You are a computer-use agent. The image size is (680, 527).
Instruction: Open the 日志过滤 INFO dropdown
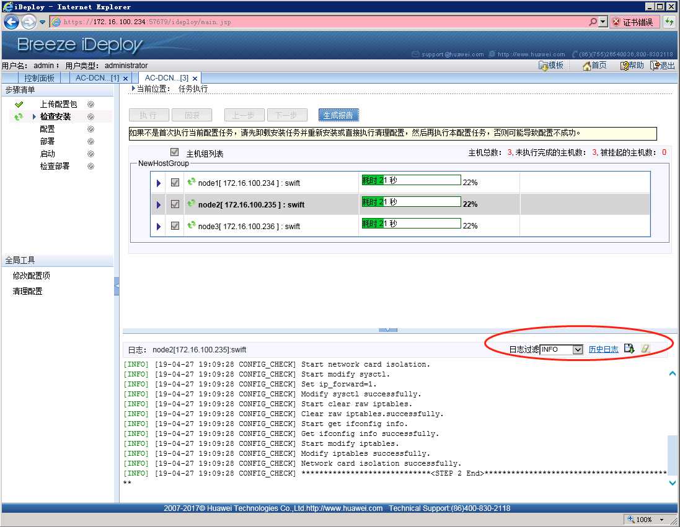click(x=562, y=349)
